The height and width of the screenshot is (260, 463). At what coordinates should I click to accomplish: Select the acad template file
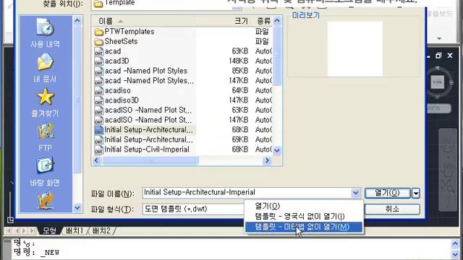[108, 51]
